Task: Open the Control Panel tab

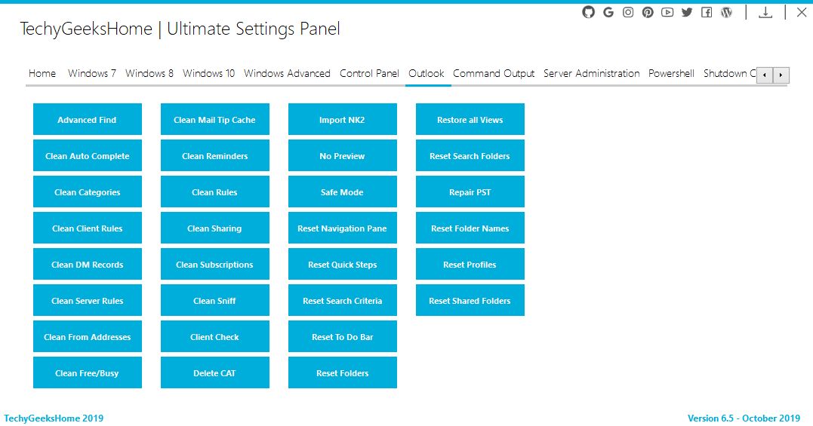Action: (369, 73)
